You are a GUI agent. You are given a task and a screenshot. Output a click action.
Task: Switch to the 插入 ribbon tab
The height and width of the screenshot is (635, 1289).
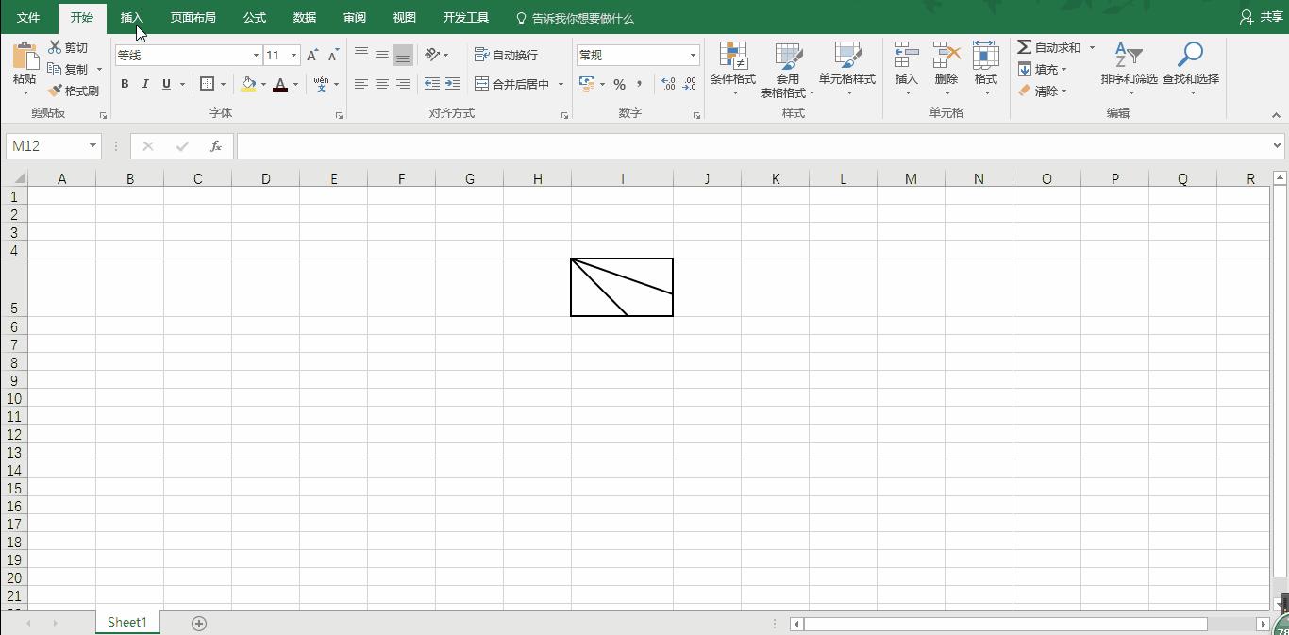click(x=131, y=17)
